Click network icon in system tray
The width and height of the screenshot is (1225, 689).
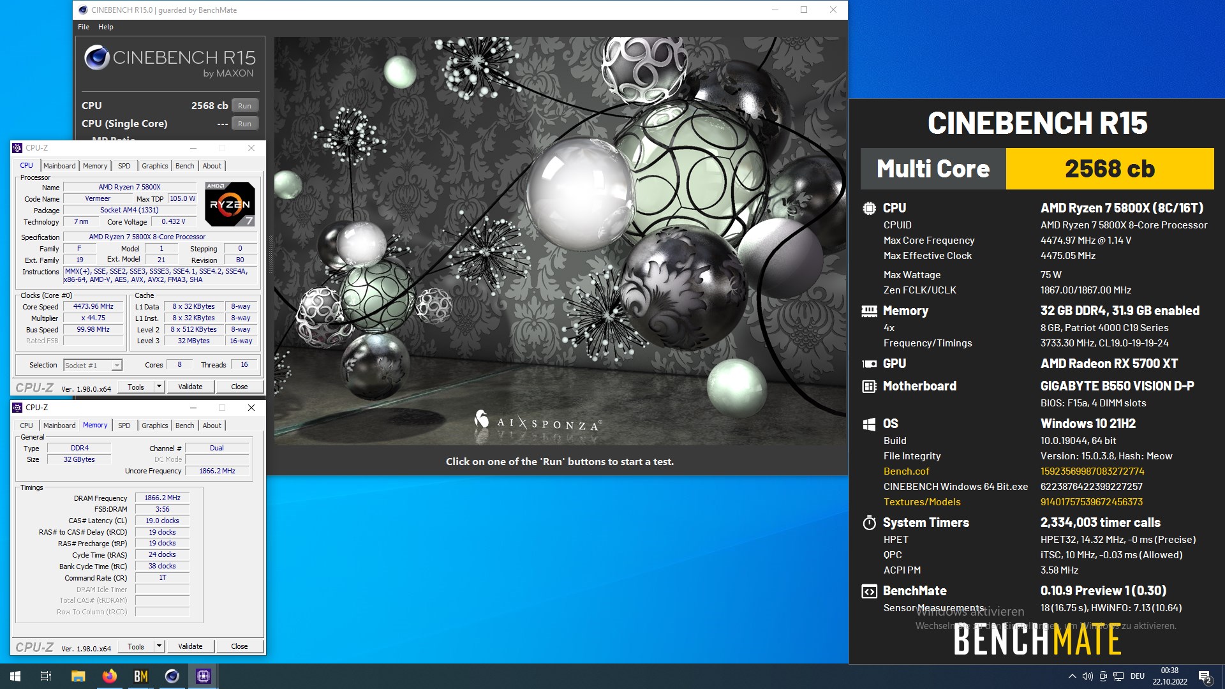coord(1118,676)
